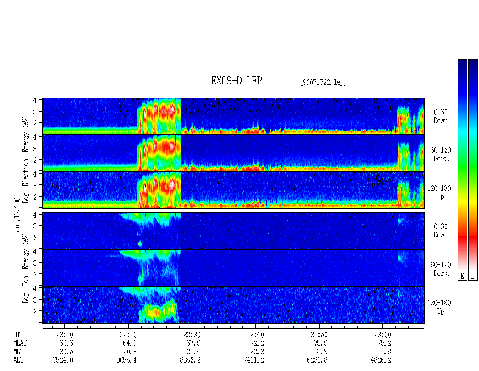Click the ion panel 60-120 Perp. label
Image resolution: width=479 pixels, height=371 pixels.
coord(440,269)
